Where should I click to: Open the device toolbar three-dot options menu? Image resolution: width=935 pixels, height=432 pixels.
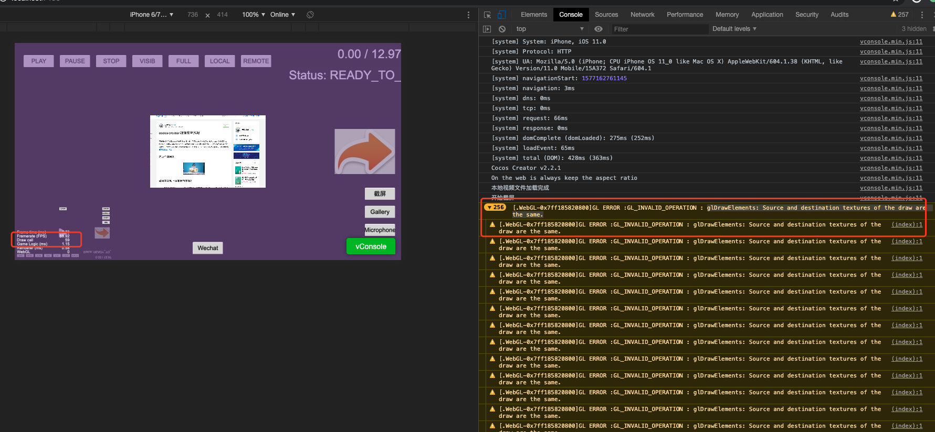click(x=468, y=15)
